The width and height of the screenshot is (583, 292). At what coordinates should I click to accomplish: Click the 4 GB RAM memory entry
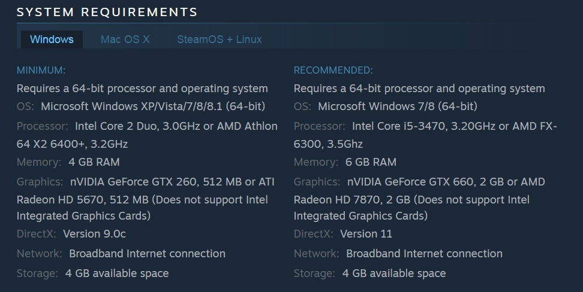(94, 162)
